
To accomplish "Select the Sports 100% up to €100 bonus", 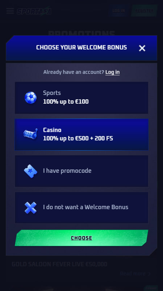I will (x=81, y=97).
